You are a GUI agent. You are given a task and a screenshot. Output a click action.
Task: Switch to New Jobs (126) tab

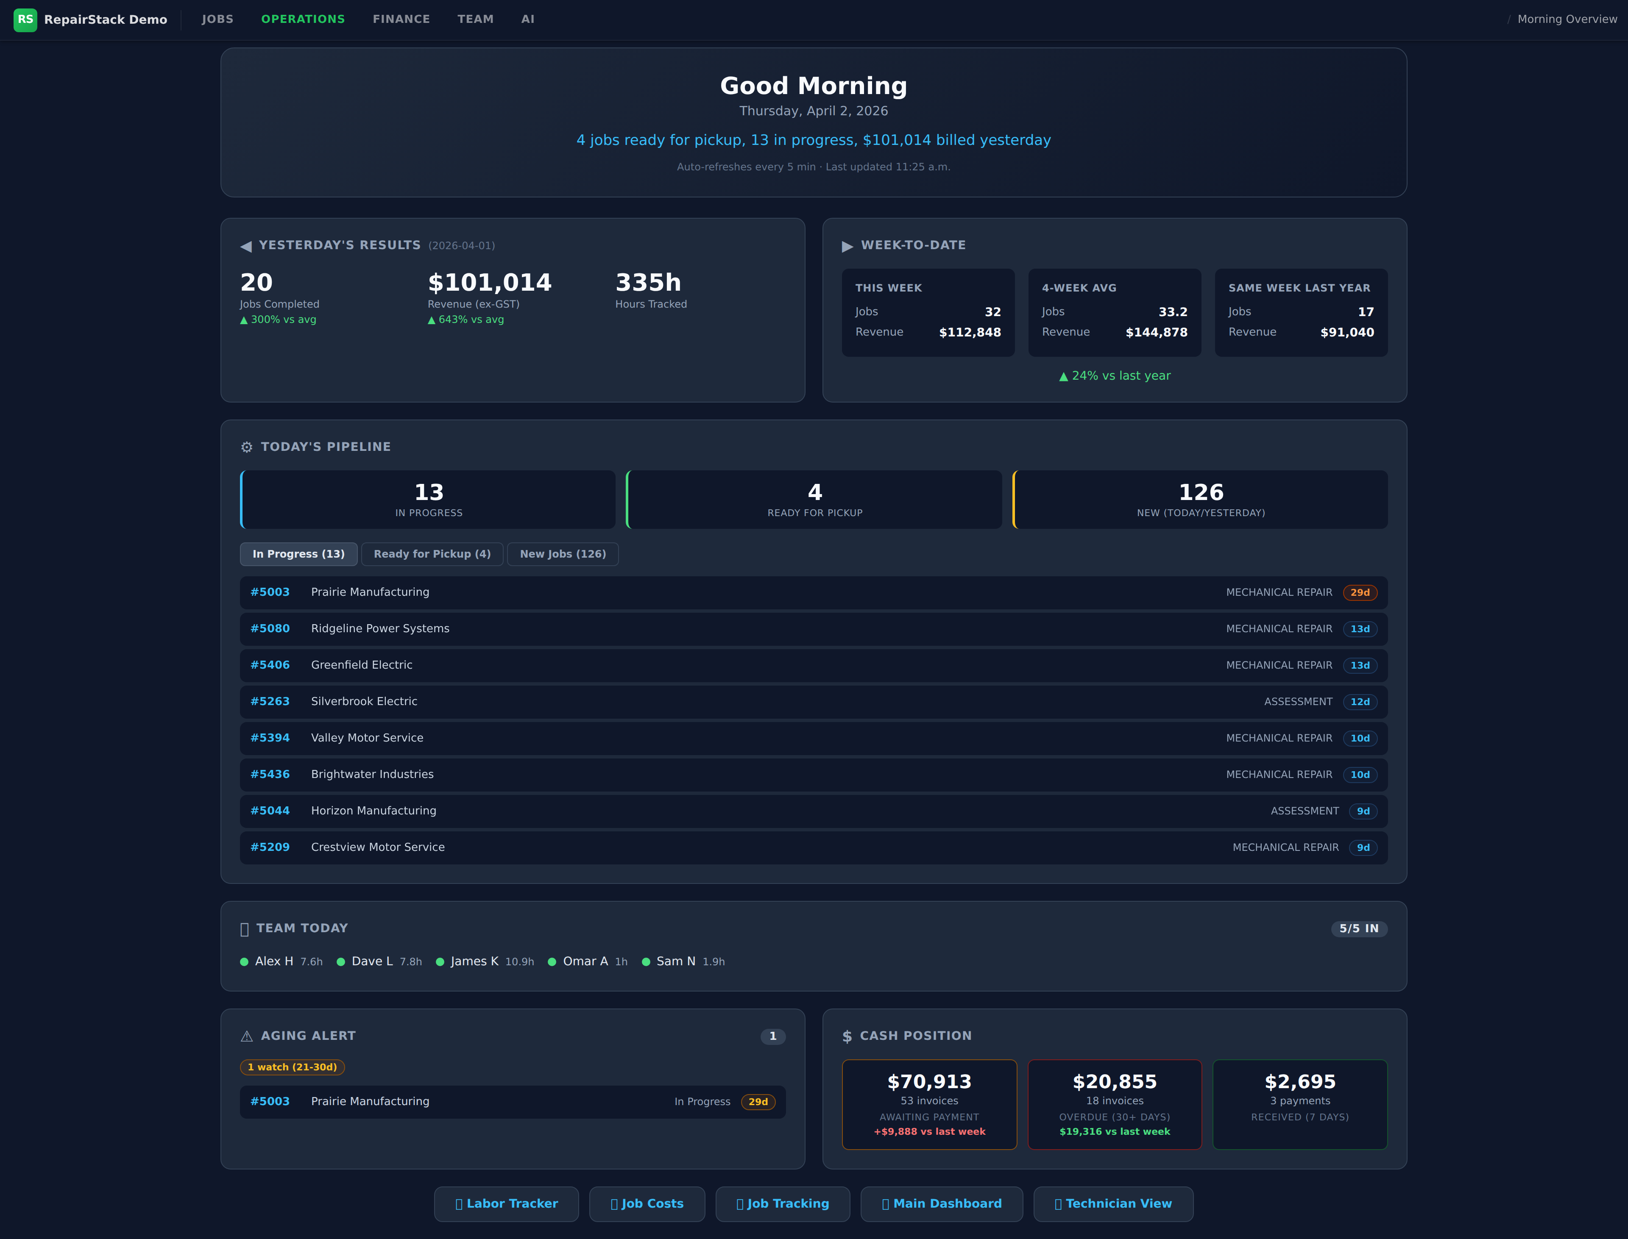[x=562, y=554]
